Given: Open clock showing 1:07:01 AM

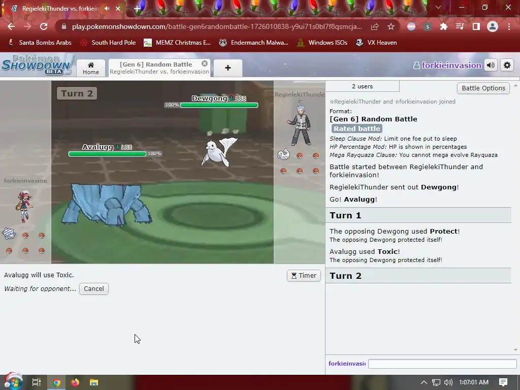Looking at the screenshot, I should pos(474,382).
